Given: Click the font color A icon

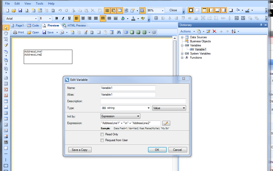Looking at the screenshot, I should pos(133,18).
